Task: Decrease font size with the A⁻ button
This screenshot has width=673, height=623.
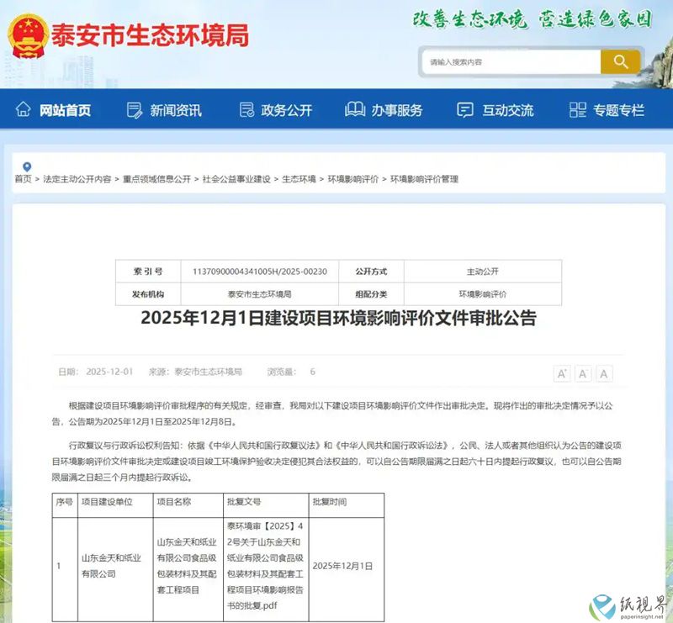Action: 584,372
